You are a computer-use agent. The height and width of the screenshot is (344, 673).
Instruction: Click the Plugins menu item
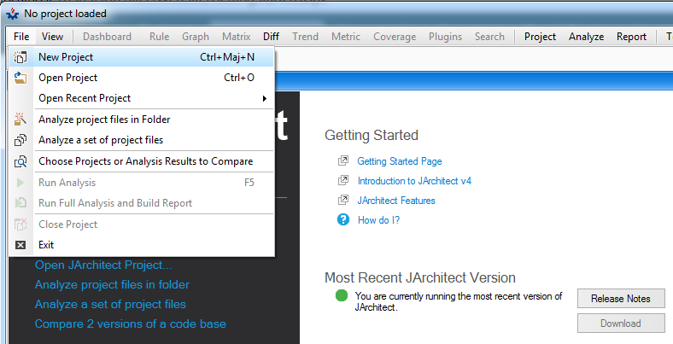[445, 37]
